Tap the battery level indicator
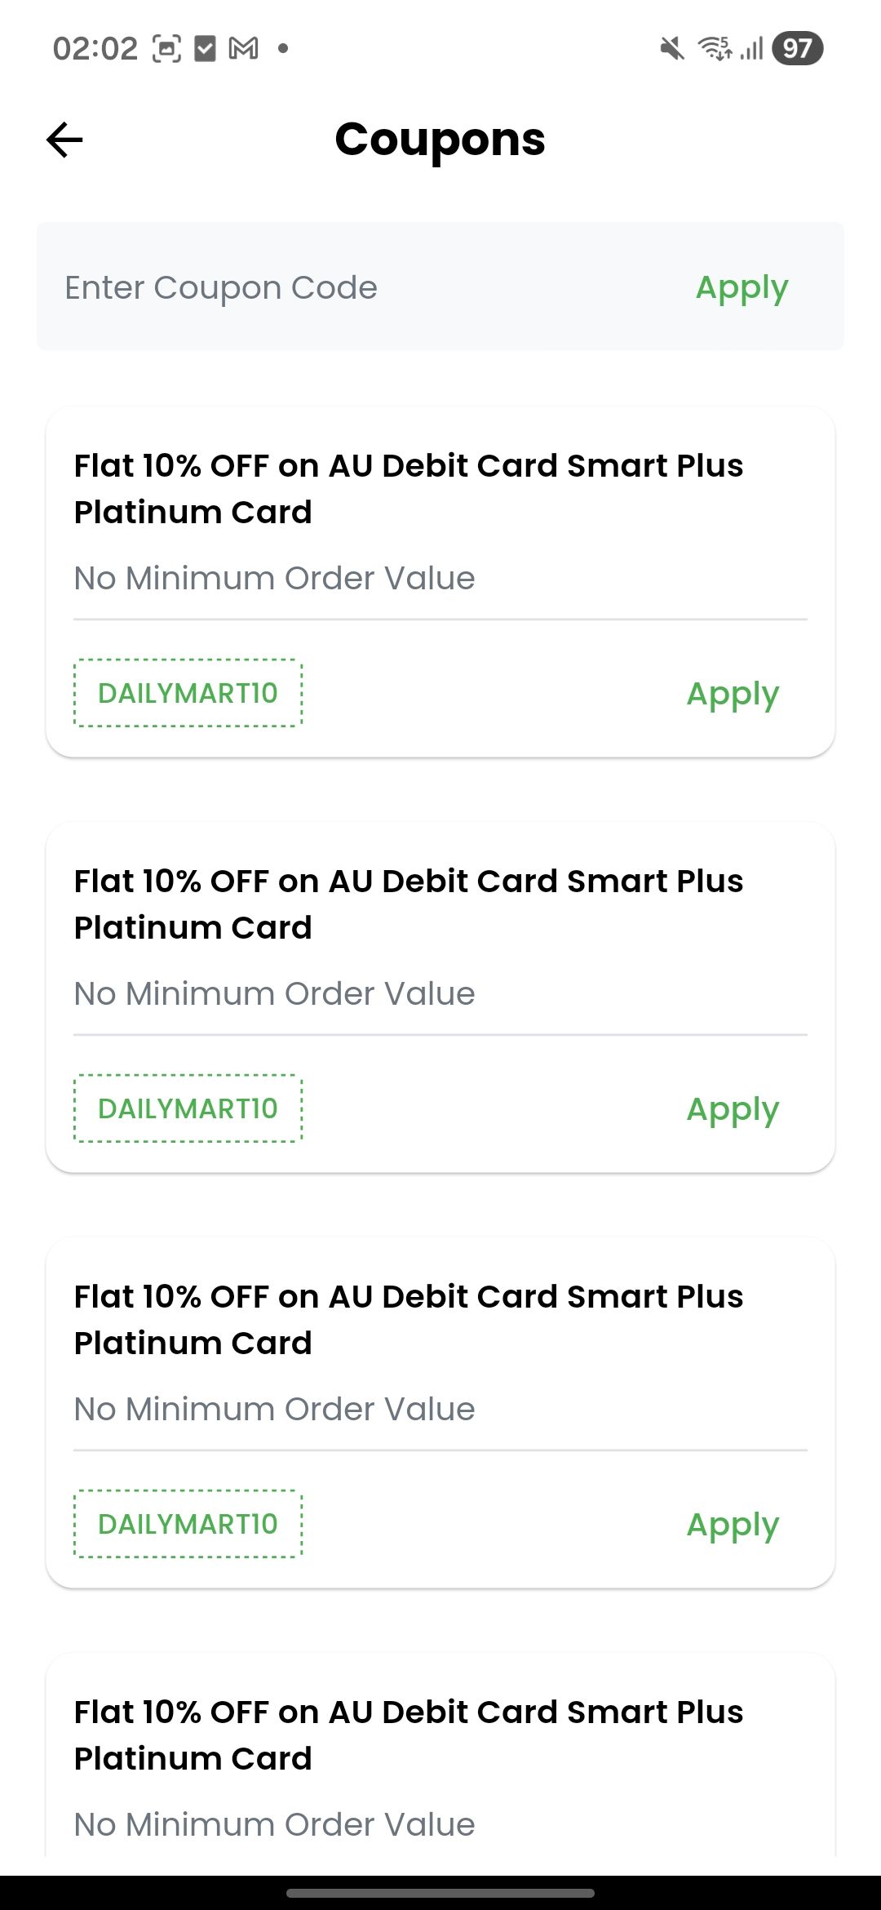881x1910 pixels. (x=797, y=49)
